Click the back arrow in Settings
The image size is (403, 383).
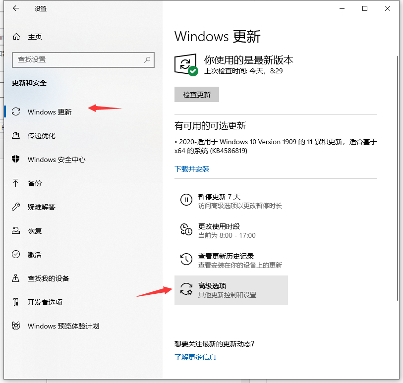[16, 8]
